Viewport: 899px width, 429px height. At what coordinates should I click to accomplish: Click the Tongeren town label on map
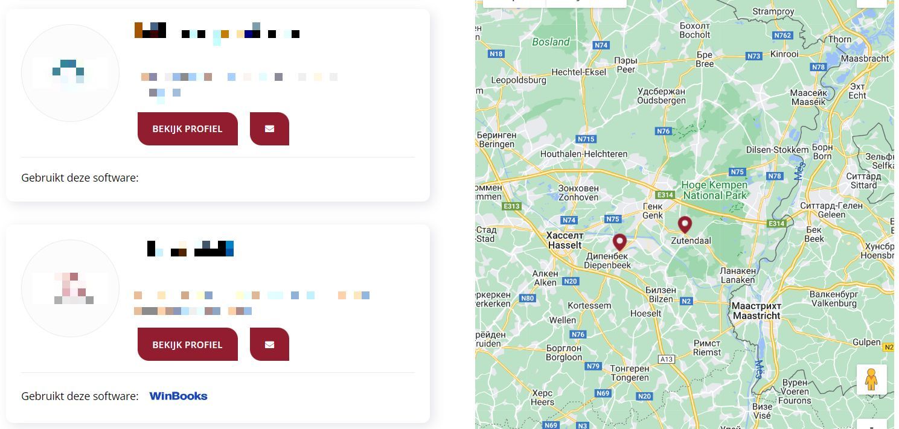point(629,373)
